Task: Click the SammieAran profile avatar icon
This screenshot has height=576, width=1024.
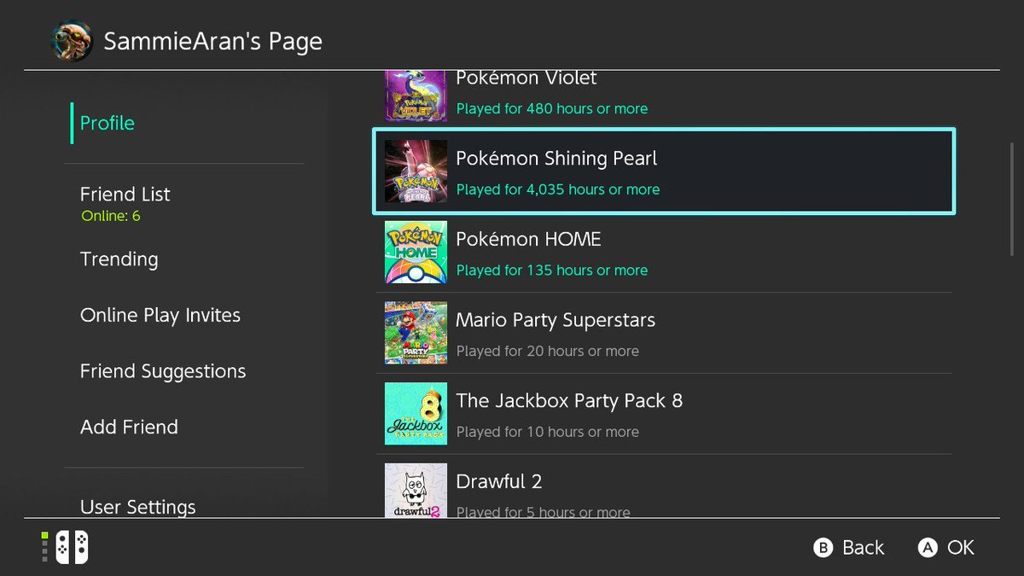Action: pos(72,40)
